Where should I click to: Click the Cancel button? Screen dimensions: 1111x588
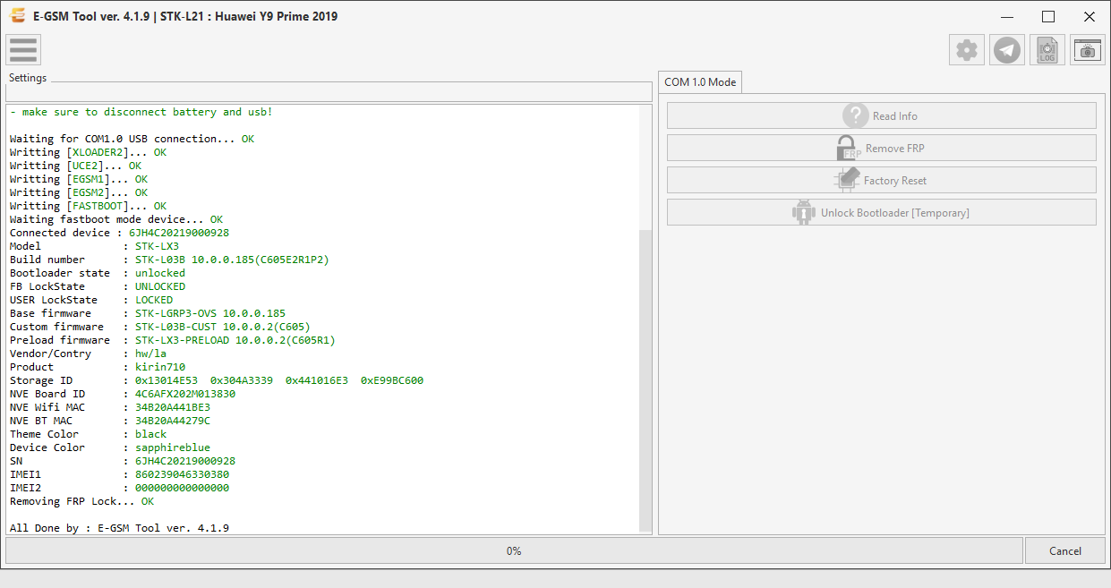click(1065, 550)
